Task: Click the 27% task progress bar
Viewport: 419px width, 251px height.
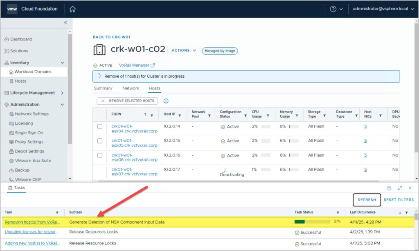Action: (x=312, y=222)
